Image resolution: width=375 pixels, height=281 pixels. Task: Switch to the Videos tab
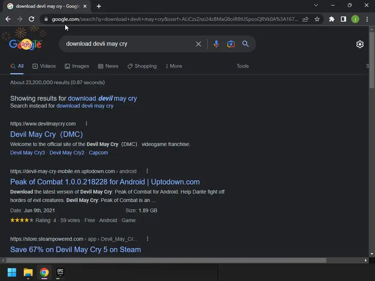[44, 66]
